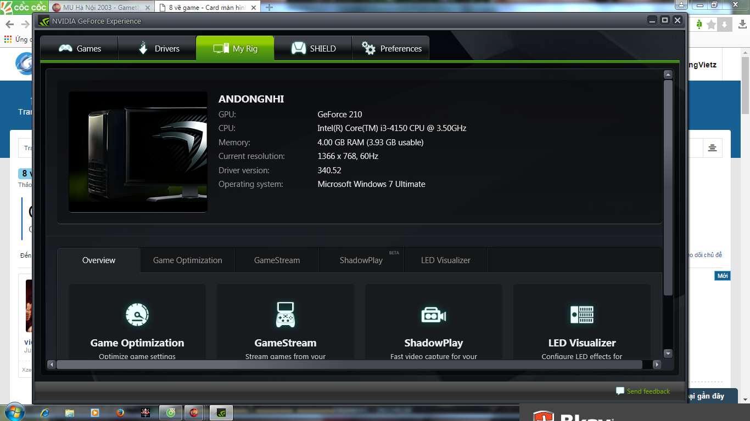Click the green Vietnamese typing 'à' icon
Image resolution: width=750 pixels, height=421 pixels.
[699, 24]
